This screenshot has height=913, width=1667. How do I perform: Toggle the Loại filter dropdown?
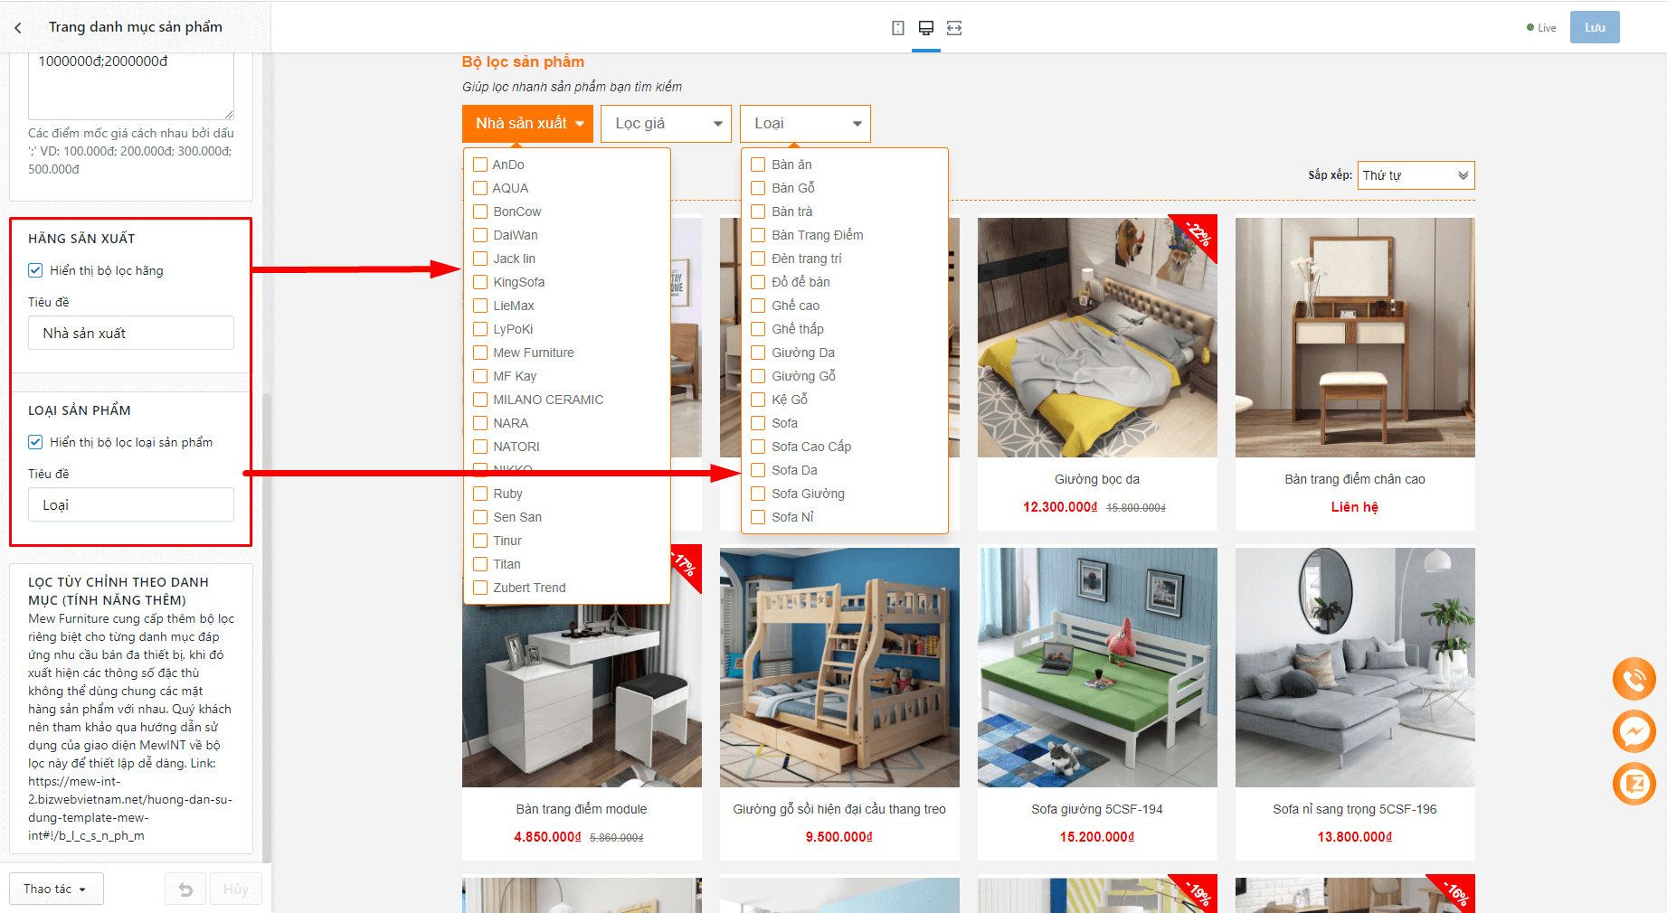coord(805,124)
